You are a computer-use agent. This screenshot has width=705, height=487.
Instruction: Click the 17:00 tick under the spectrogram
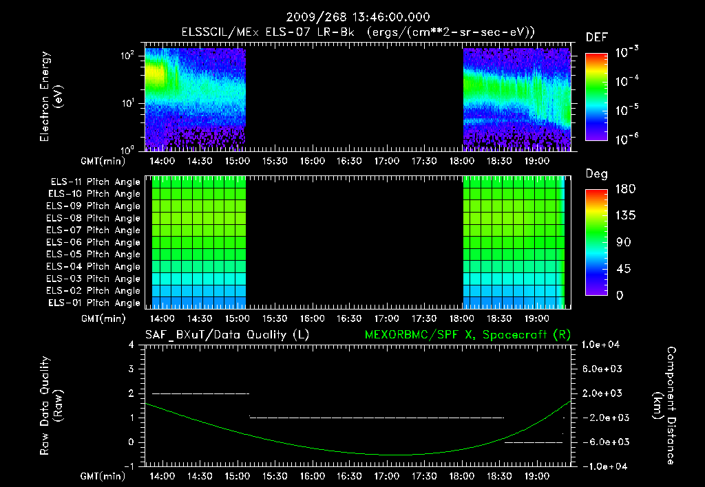coord(387,161)
